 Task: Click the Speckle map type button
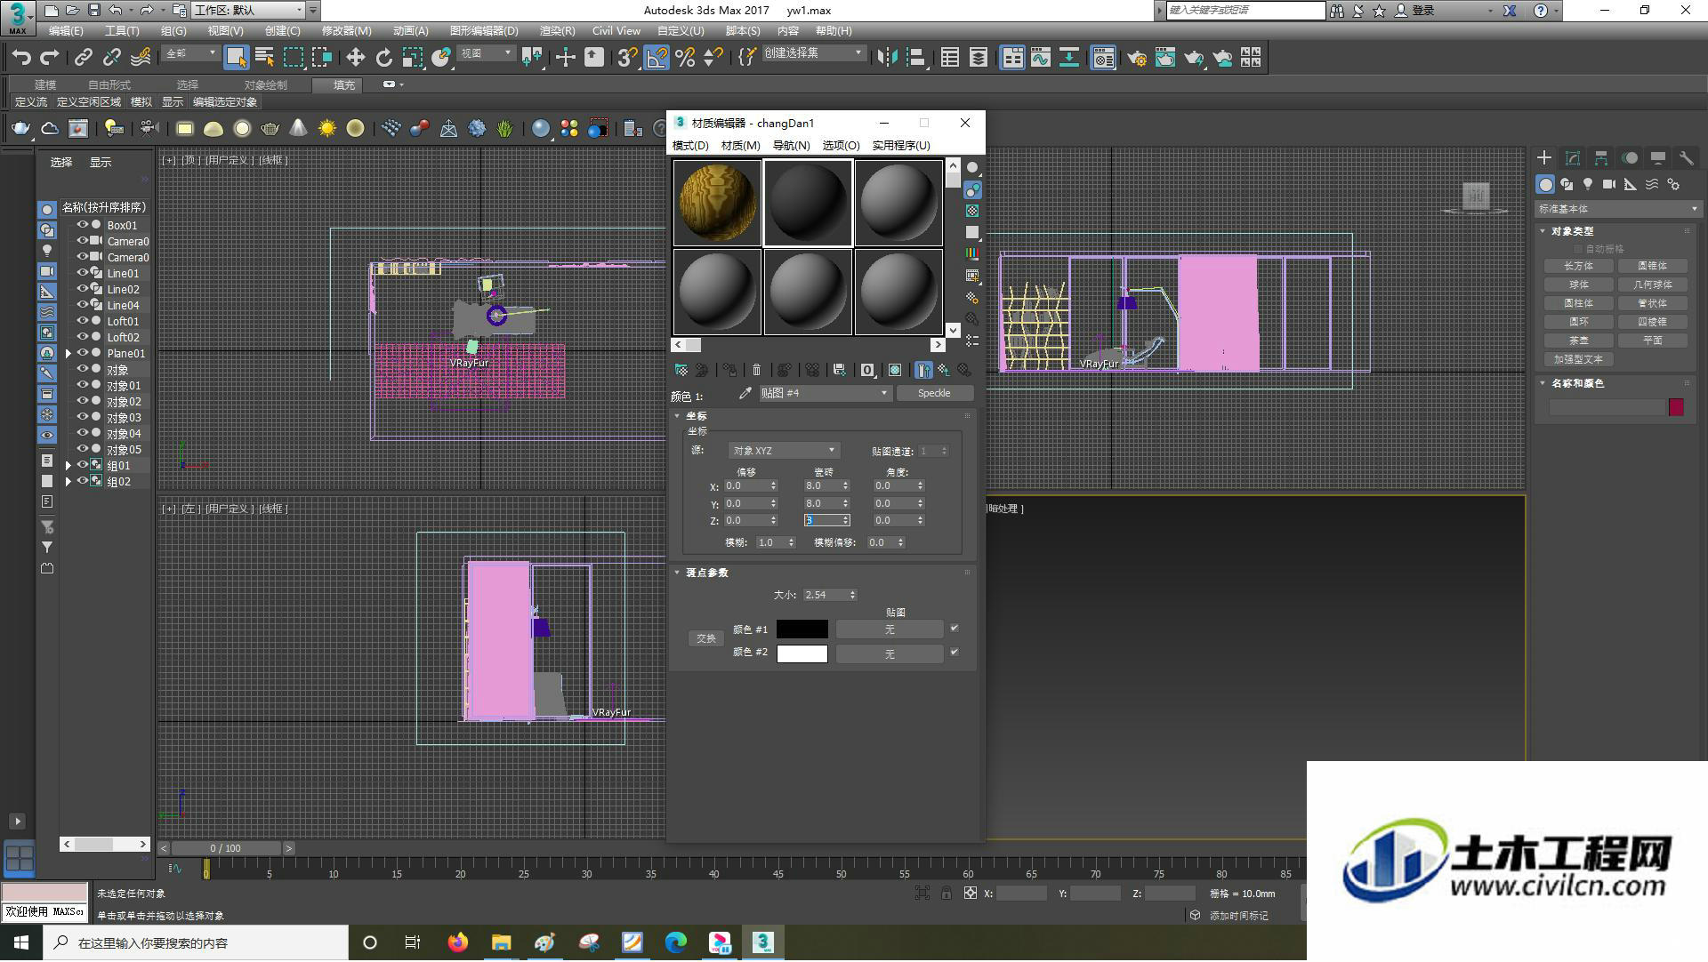point(934,393)
